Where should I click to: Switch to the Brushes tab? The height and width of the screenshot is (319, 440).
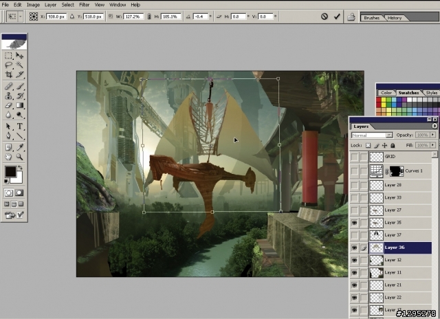(371, 18)
